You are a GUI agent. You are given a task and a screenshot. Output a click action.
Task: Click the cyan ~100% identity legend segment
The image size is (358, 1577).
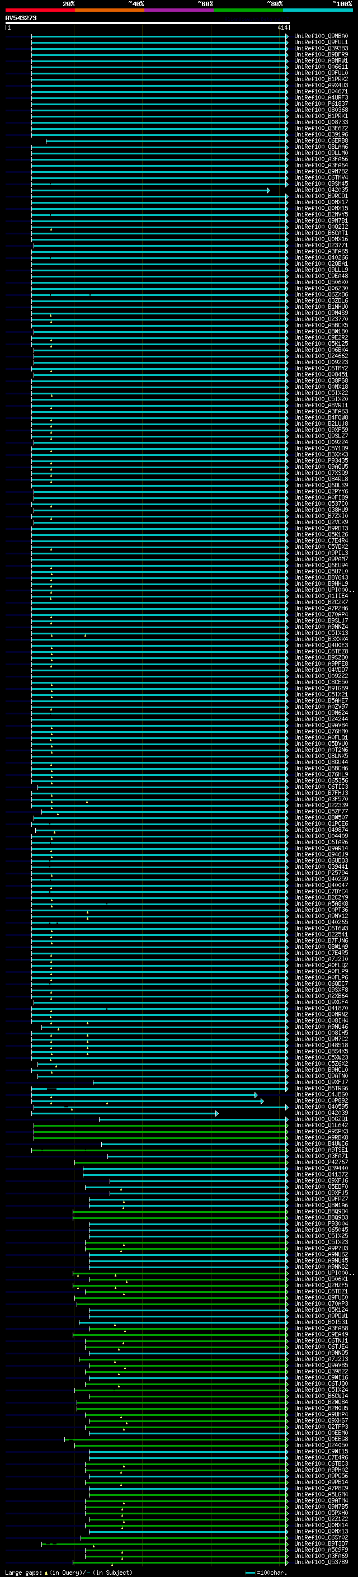point(318,10)
